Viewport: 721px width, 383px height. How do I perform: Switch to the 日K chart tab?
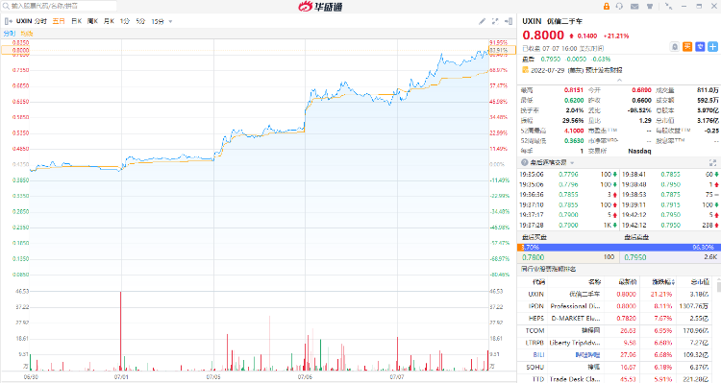click(76, 21)
